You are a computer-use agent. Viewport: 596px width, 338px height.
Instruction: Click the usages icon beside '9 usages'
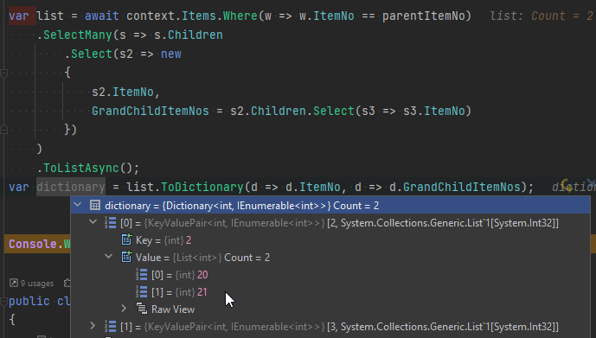13,283
